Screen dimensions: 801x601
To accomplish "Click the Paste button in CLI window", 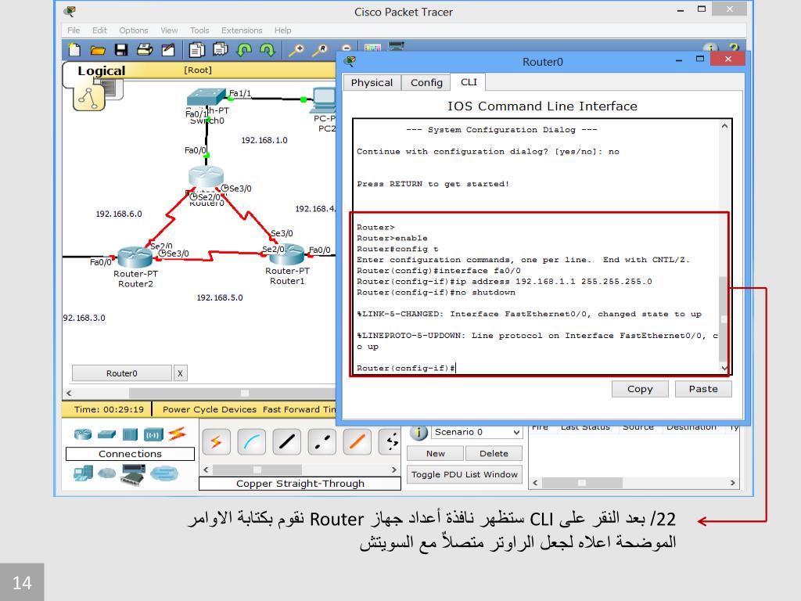I will [x=702, y=389].
